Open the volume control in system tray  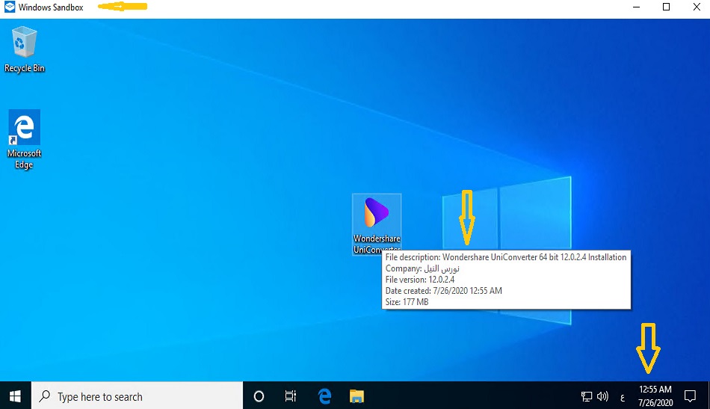[602, 396]
